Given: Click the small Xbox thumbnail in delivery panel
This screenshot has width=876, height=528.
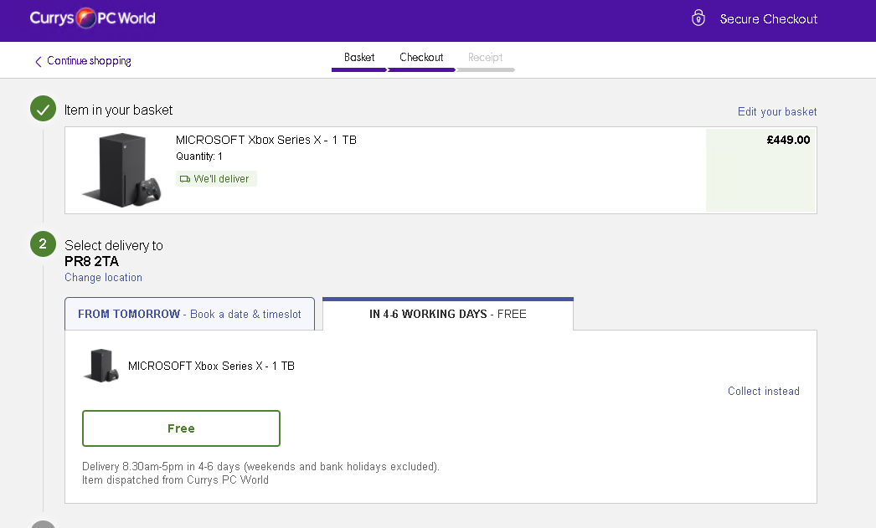Looking at the screenshot, I should click(101, 366).
